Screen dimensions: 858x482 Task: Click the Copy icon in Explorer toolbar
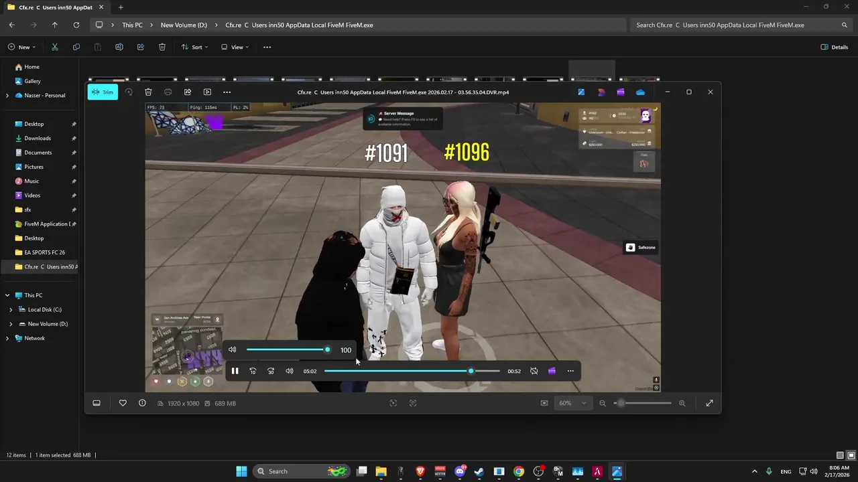tap(76, 47)
